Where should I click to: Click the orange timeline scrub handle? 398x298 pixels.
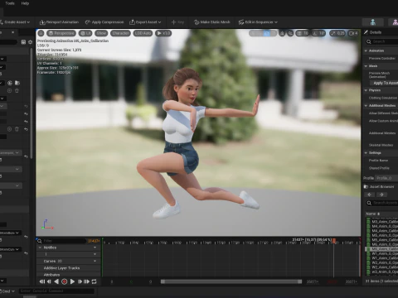click(334, 241)
